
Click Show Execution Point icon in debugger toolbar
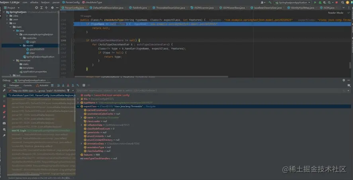[52, 85]
